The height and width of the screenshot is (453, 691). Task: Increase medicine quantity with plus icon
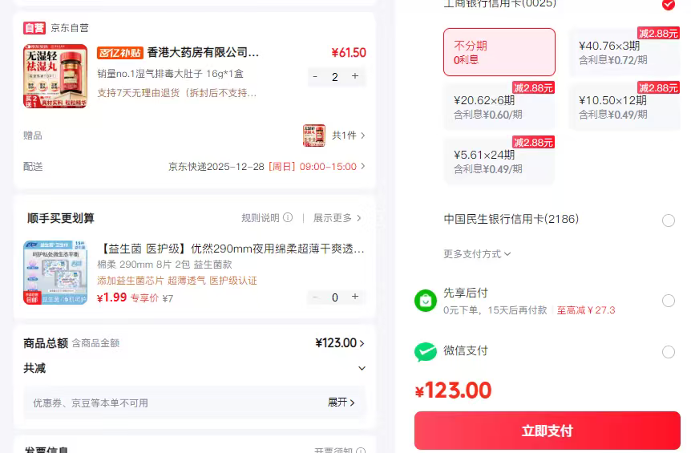[x=354, y=77]
